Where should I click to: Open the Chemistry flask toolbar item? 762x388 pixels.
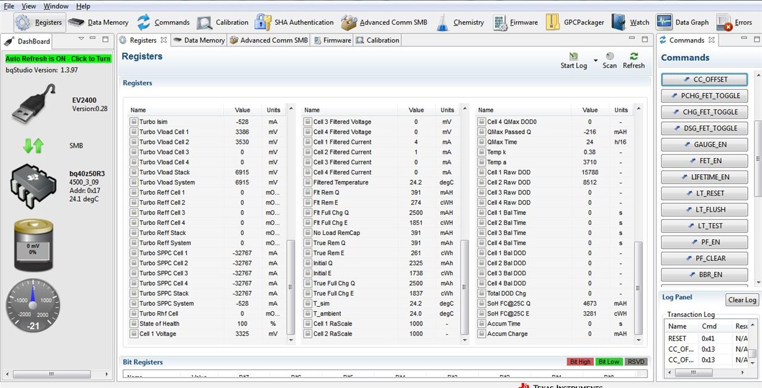point(460,22)
